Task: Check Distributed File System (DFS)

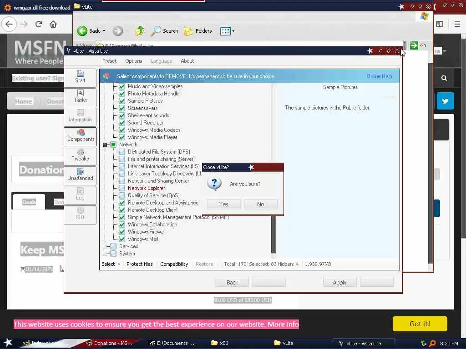Action: 122,152
